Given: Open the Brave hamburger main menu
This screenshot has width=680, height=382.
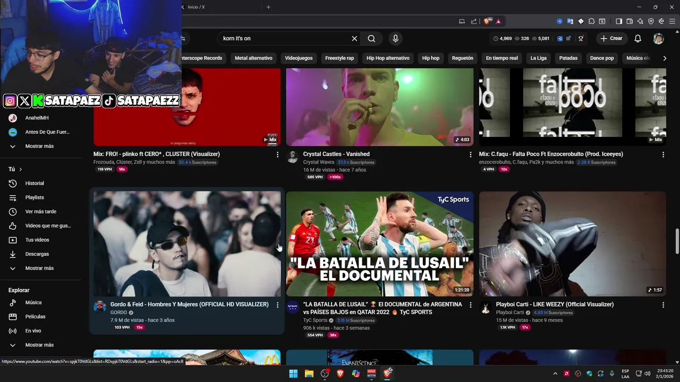Looking at the screenshot, I should (x=672, y=21).
